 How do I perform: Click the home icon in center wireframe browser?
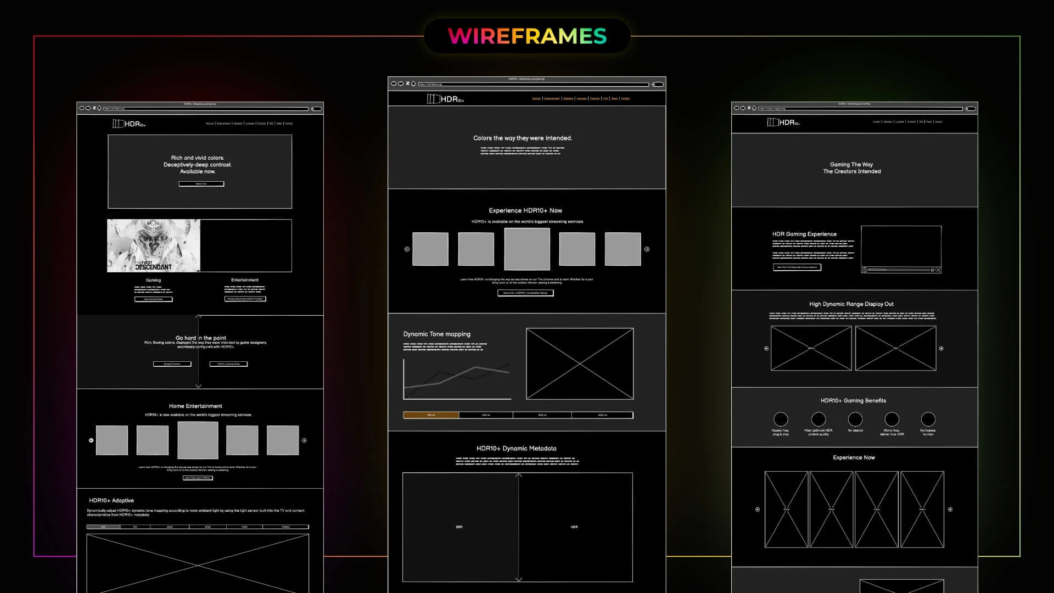click(413, 83)
